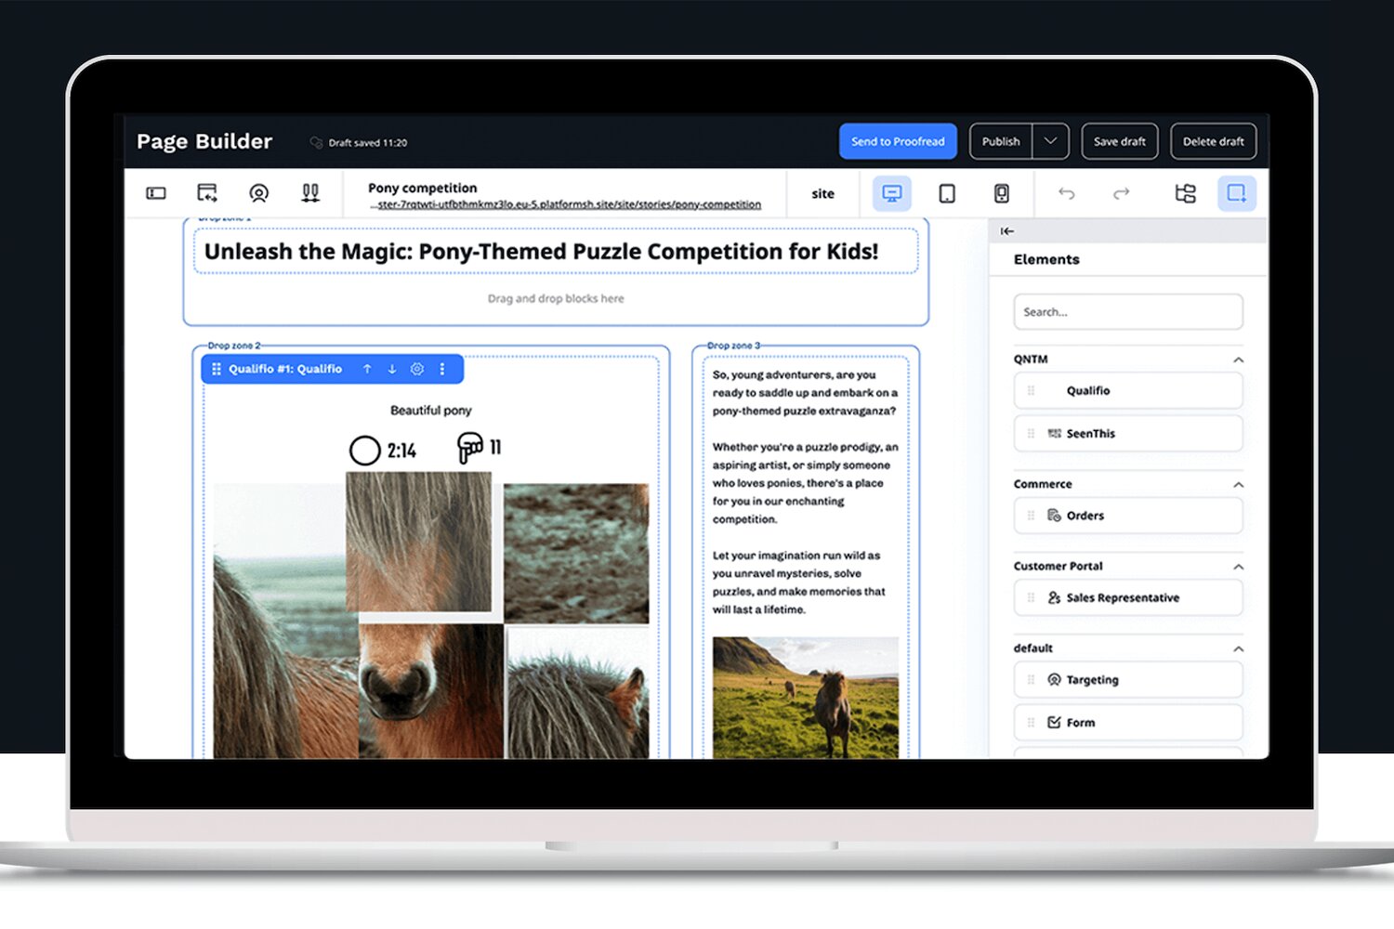Open three-dot menu on Qualifio block

[442, 369]
